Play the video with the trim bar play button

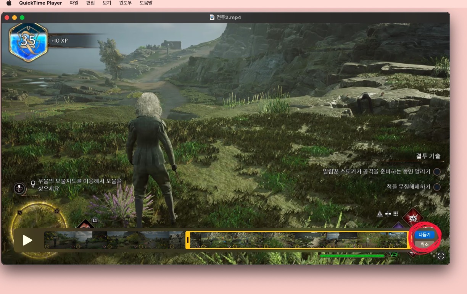pyautogui.click(x=27, y=240)
